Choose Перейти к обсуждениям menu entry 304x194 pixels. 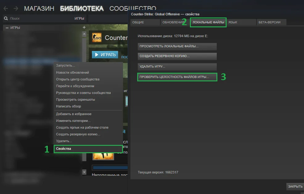pyautogui.click(x=88, y=86)
